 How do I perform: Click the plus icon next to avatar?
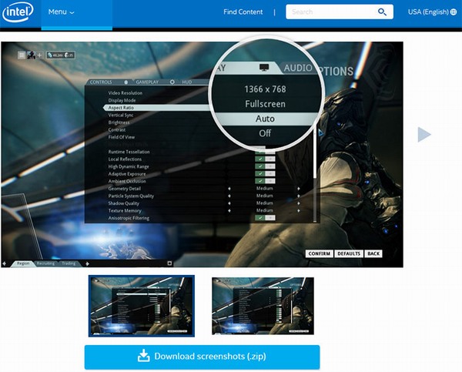40,55
